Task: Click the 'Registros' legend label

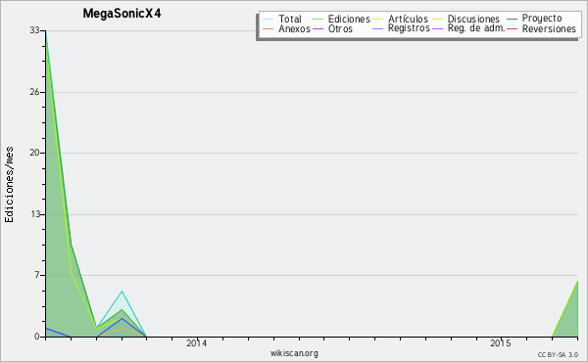Action: 409,28
